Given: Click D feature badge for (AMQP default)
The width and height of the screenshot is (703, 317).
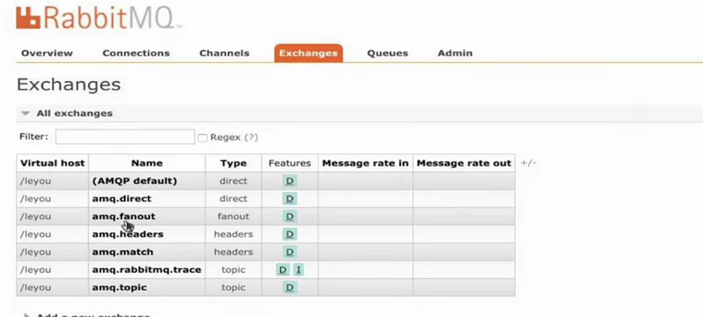Looking at the screenshot, I should click(x=289, y=181).
